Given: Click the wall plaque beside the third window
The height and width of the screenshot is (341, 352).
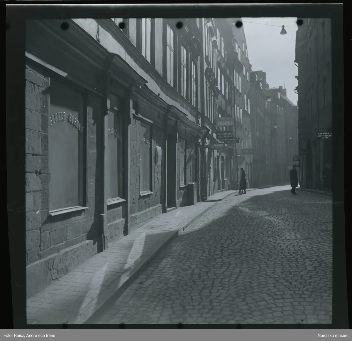Looking at the screenshot, I should click(x=158, y=155).
